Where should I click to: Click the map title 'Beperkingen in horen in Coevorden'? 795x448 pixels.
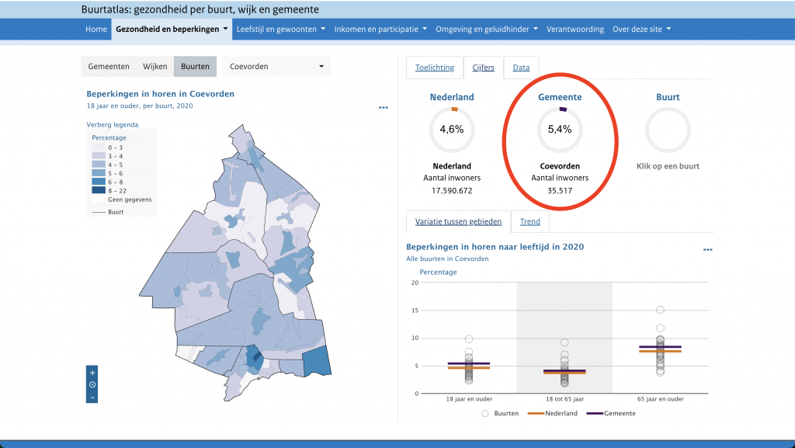160,94
